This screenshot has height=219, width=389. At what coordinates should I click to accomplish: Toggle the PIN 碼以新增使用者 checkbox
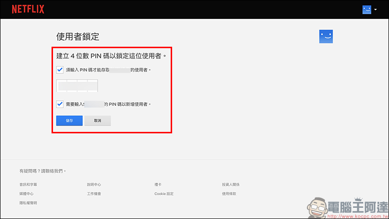point(60,104)
